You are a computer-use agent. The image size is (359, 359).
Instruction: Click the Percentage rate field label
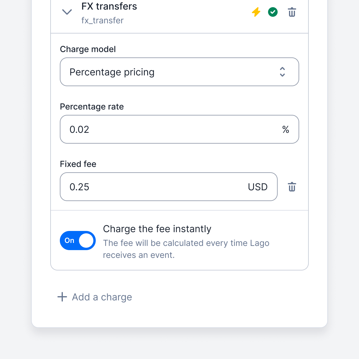click(92, 107)
